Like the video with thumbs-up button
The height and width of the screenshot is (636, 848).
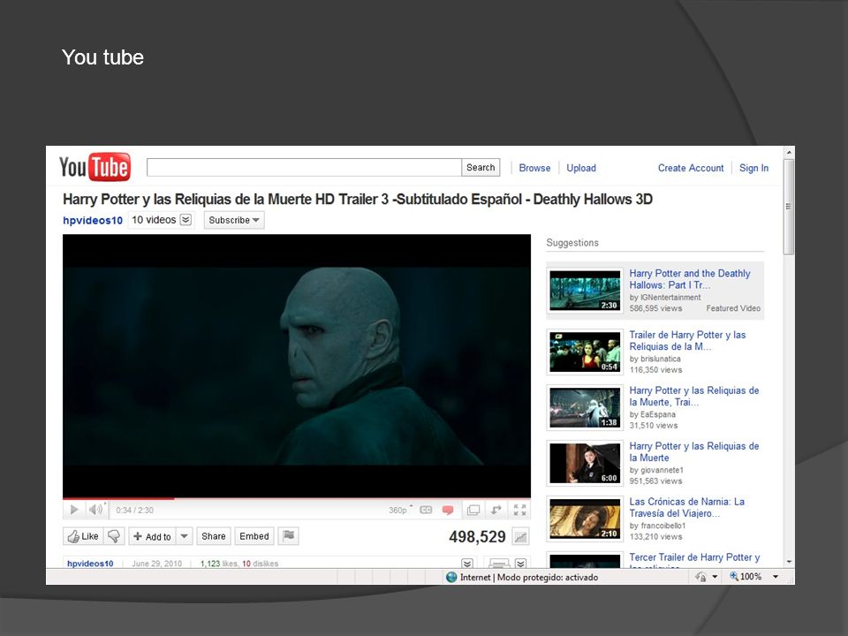83,536
